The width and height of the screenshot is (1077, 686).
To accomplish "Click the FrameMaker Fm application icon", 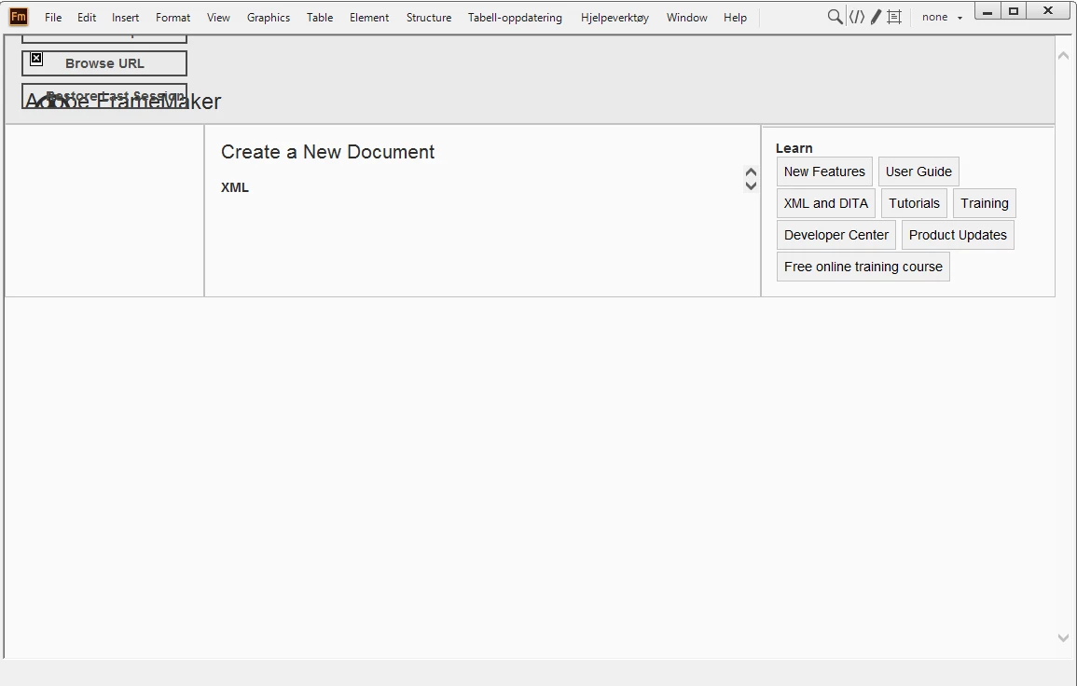I will point(19,17).
